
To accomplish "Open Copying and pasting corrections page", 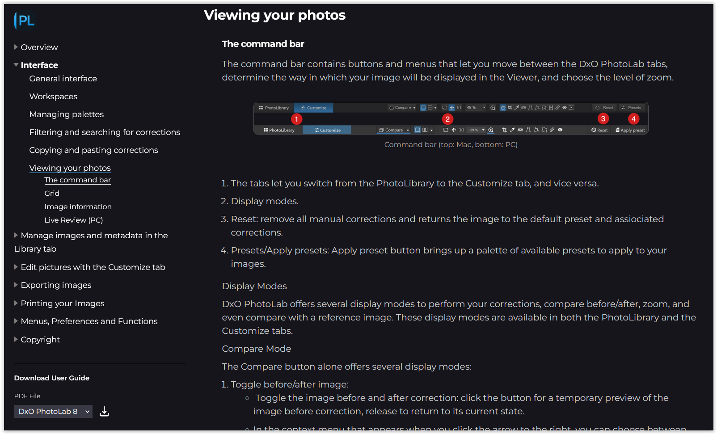I will tap(93, 150).
